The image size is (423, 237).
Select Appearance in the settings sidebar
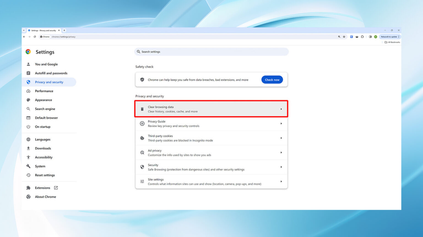(x=44, y=100)
